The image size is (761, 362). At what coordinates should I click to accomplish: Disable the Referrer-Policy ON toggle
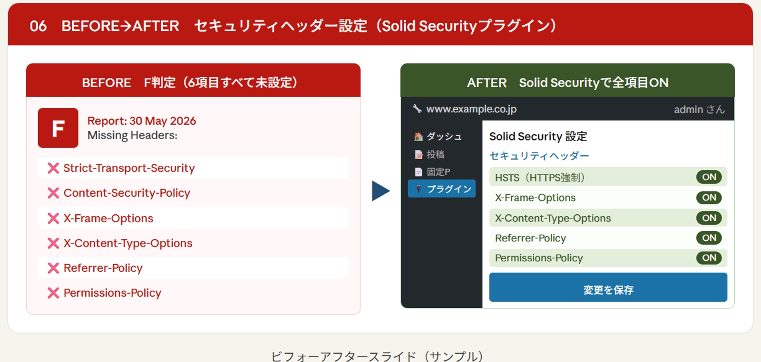709,238
